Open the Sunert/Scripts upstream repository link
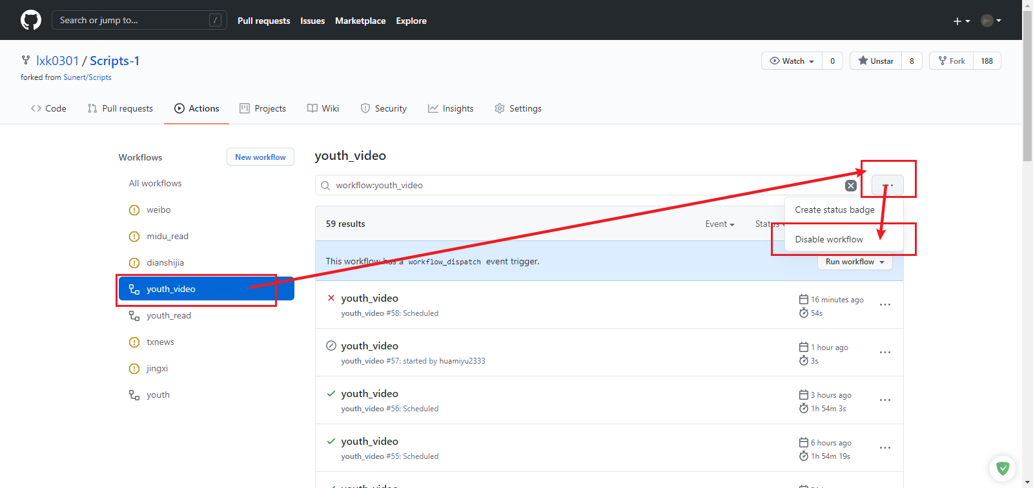 click(87, 77)
